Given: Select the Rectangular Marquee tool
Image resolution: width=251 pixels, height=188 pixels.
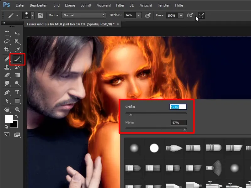Looking at the screenshot, I should [x=7, y=33].
